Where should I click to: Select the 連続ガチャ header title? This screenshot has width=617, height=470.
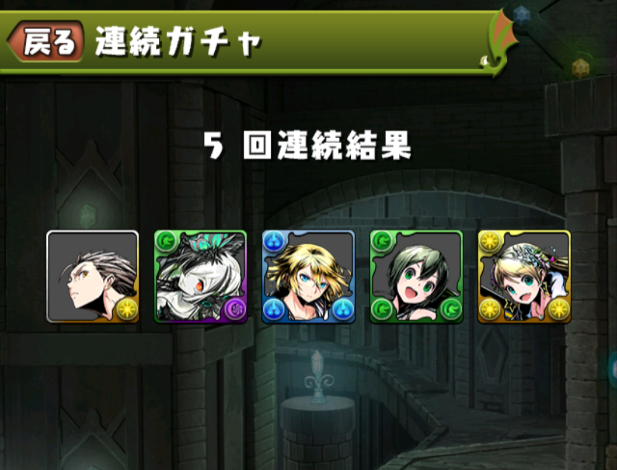click(x=178, y=41)
